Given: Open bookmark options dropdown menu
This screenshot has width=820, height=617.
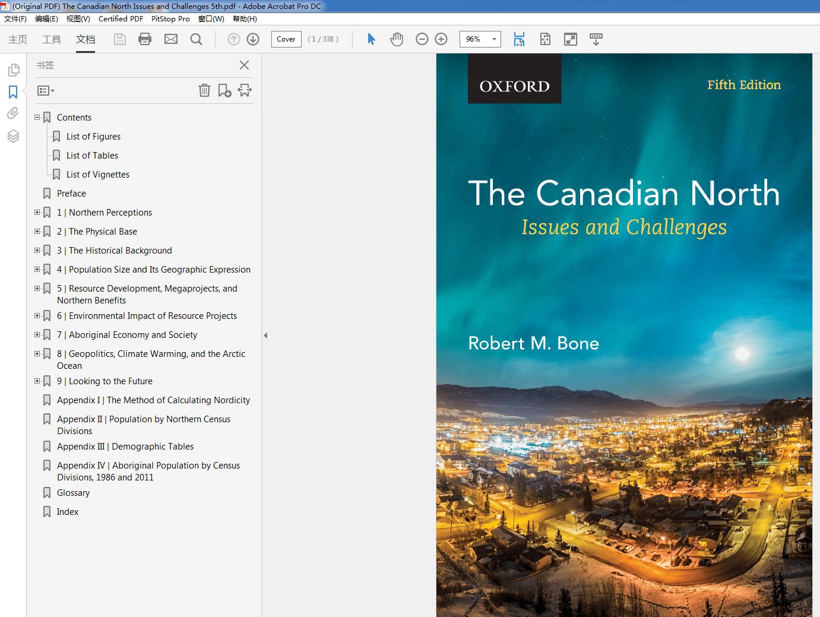Looking at the screenshot, I should (x=46, y=91).
